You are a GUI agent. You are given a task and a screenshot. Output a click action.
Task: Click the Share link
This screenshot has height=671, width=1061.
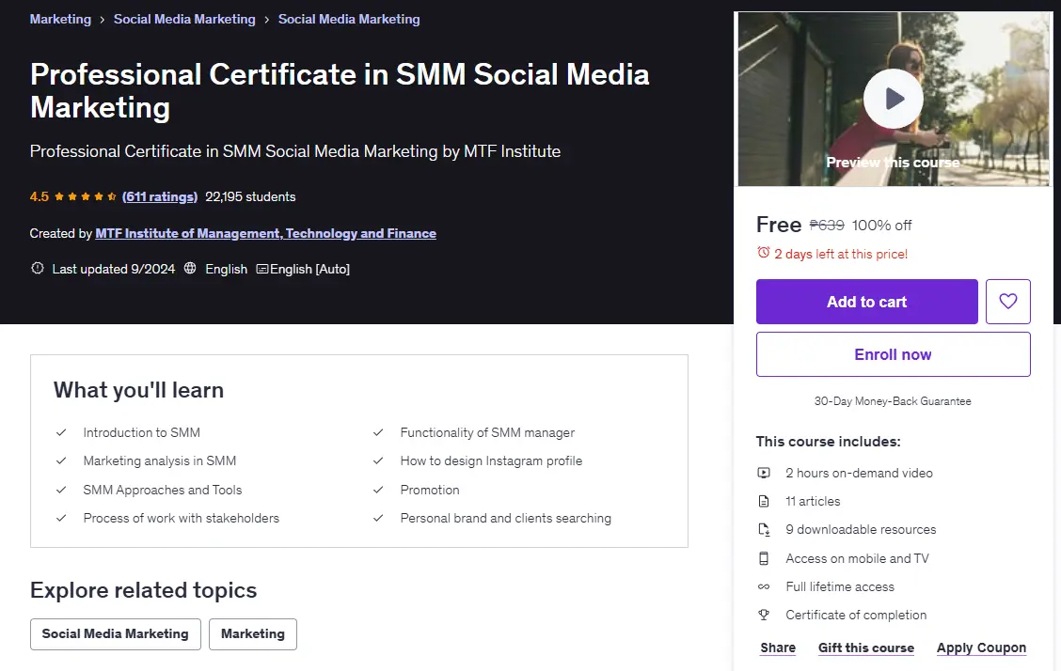point(778,648)
